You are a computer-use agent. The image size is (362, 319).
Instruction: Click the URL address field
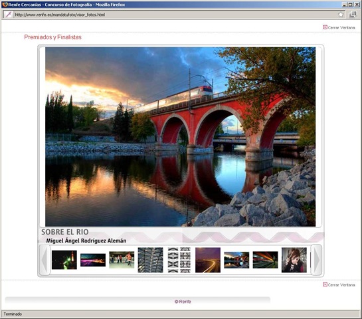174,15
